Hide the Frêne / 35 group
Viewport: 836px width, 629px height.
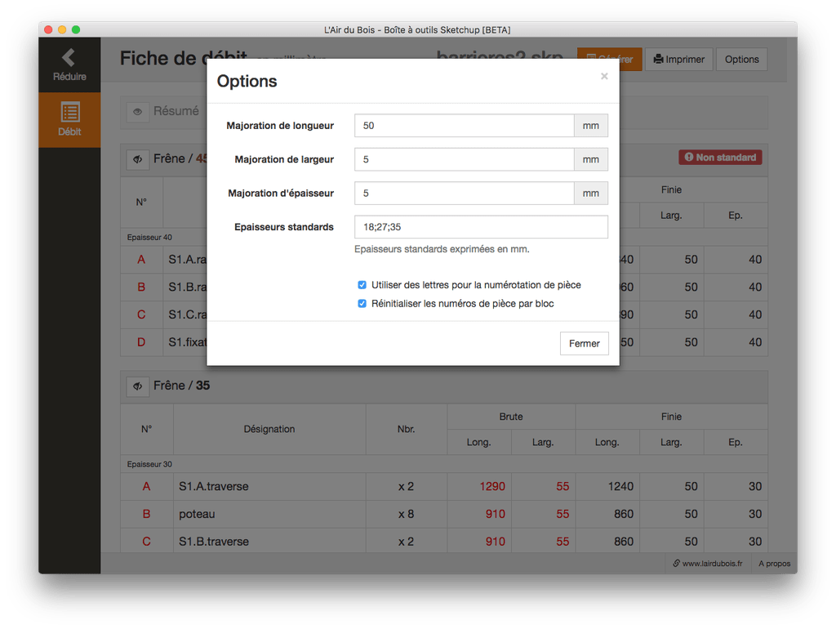pos(137,386)
